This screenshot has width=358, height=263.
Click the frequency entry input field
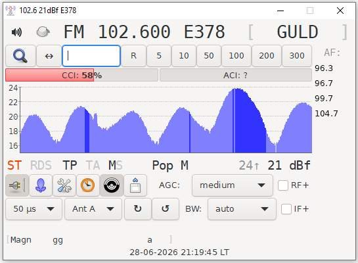click(x=91, y=56)
